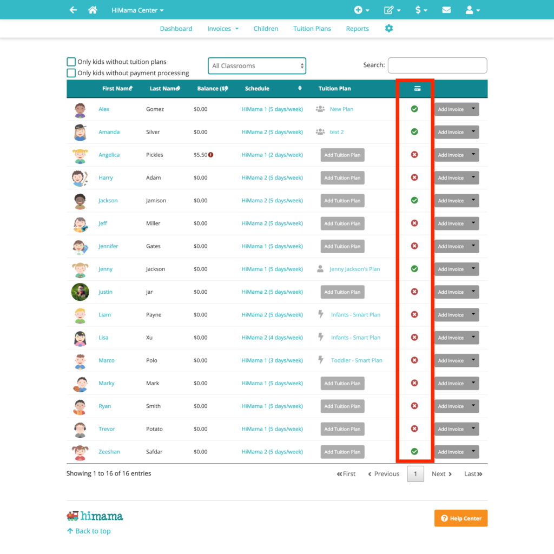Add Invoice for Lisa Xu

[451, 338]
